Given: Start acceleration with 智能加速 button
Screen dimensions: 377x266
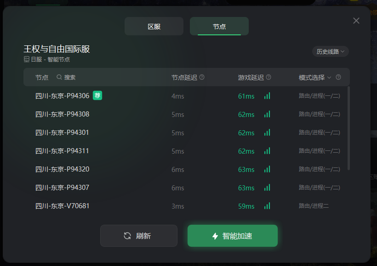Looking at the screenshot, I should 233,236.
